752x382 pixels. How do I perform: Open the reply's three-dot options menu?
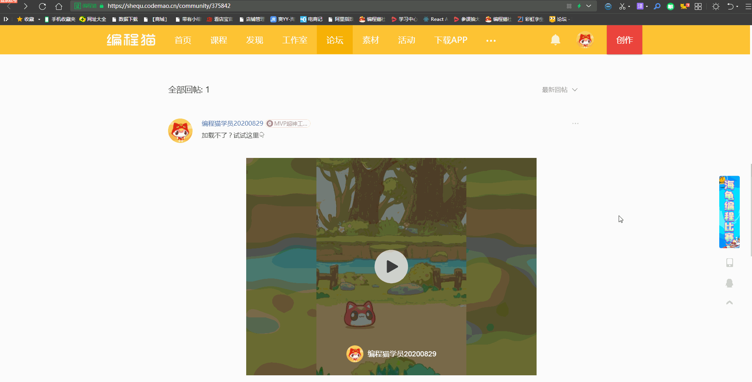coord(575,124)
